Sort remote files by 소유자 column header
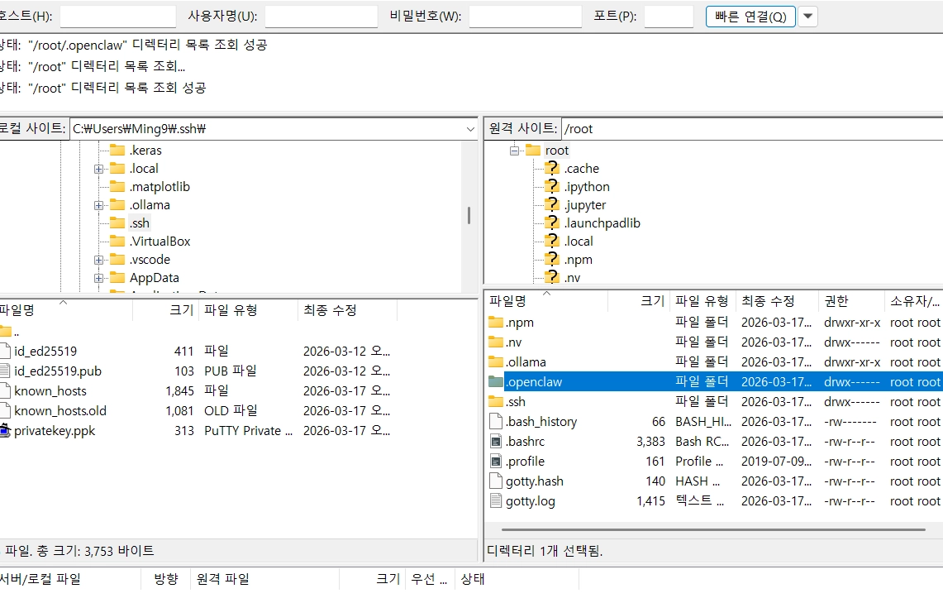 coord(914,301)
